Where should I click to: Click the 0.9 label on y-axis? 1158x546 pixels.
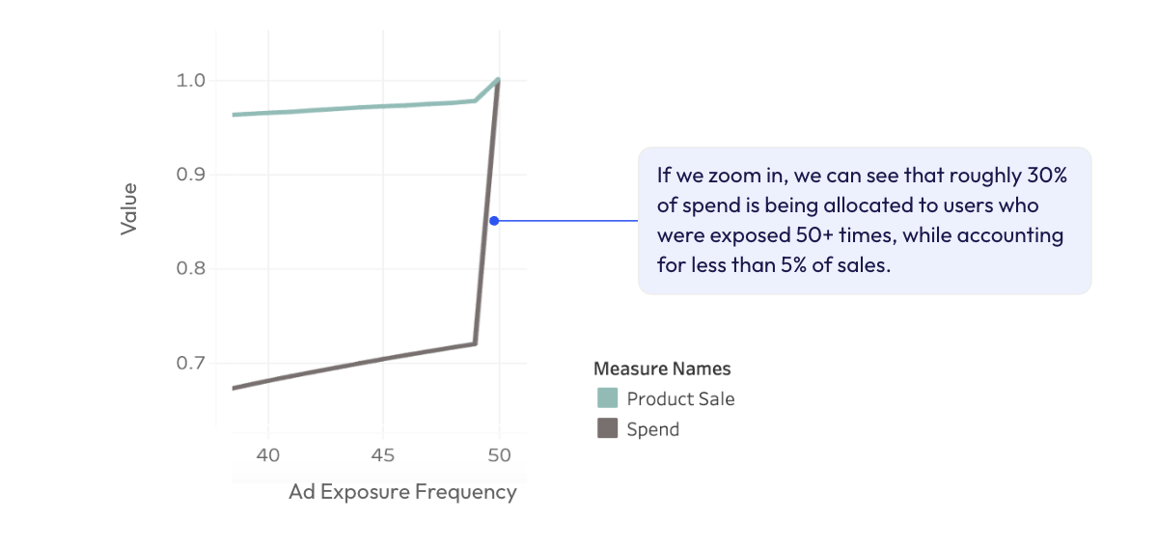tap(190, 175)
